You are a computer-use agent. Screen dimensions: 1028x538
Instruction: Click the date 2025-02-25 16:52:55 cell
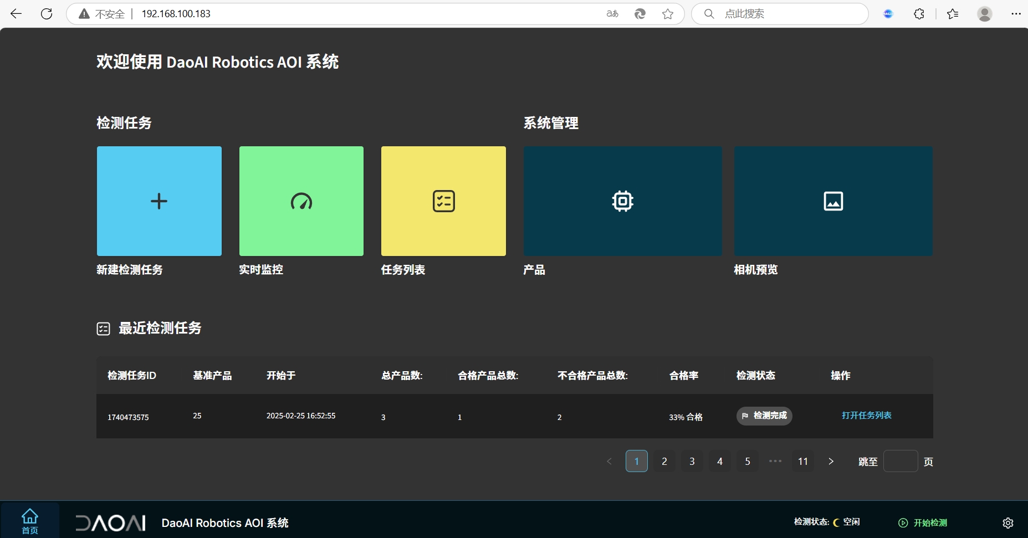(301, 416)
